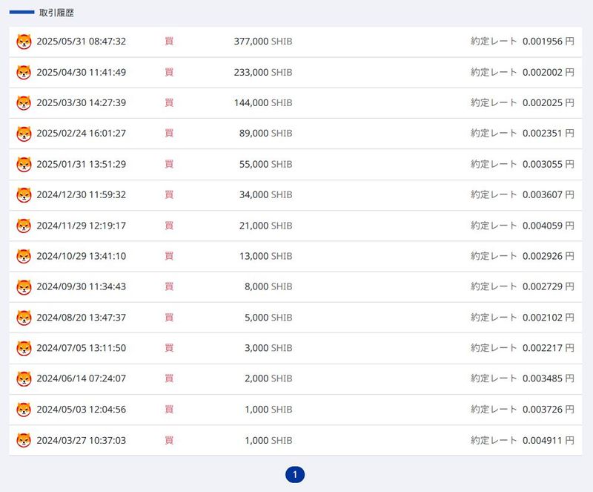
Task: Click the SHIB icon for 2024/12/30 trade
Action: pyautogui.click(x=24, y=195)
